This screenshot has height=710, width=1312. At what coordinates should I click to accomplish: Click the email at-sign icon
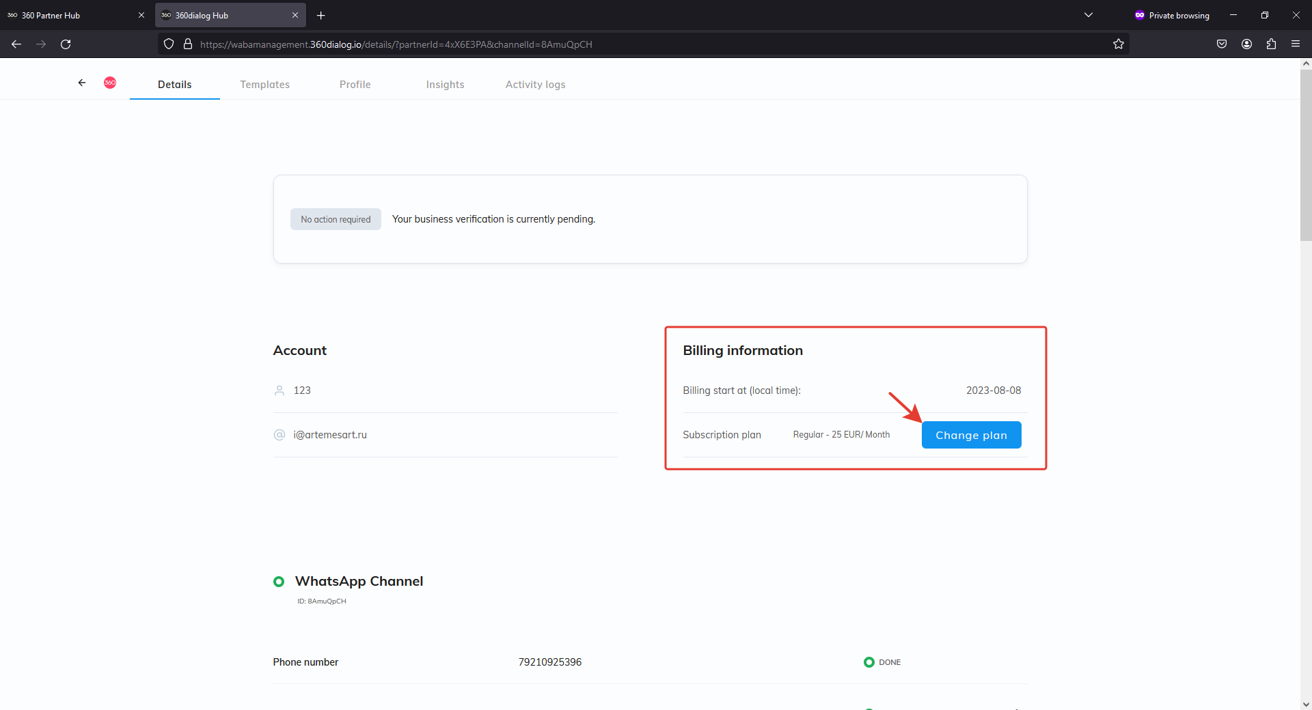(279, 435)
